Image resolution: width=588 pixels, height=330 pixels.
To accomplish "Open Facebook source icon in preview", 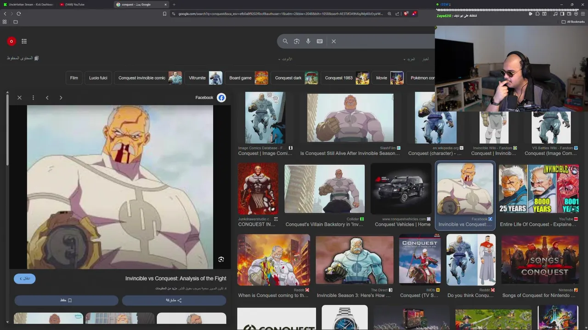I will (x=221, y=98).
